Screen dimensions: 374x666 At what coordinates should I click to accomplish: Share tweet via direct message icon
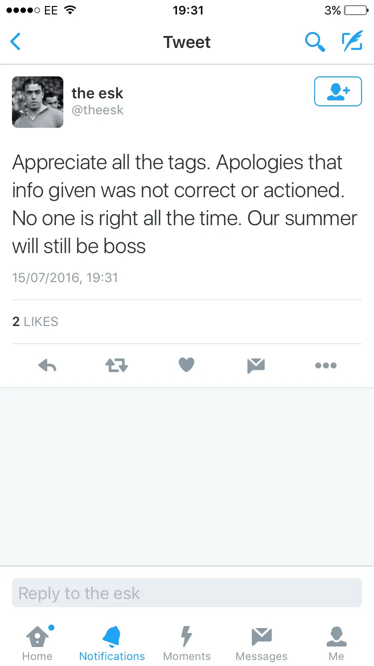click(256, 365)
